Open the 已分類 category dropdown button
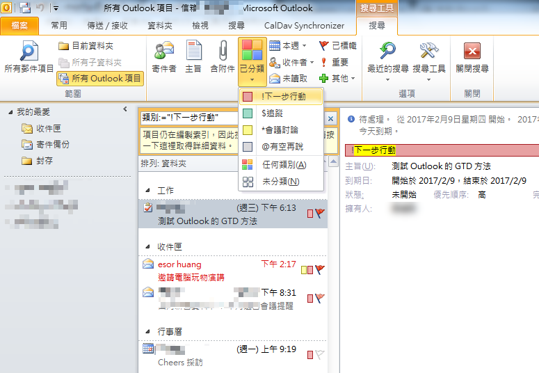This screenshot has height=373, width=539. [252, 62]
